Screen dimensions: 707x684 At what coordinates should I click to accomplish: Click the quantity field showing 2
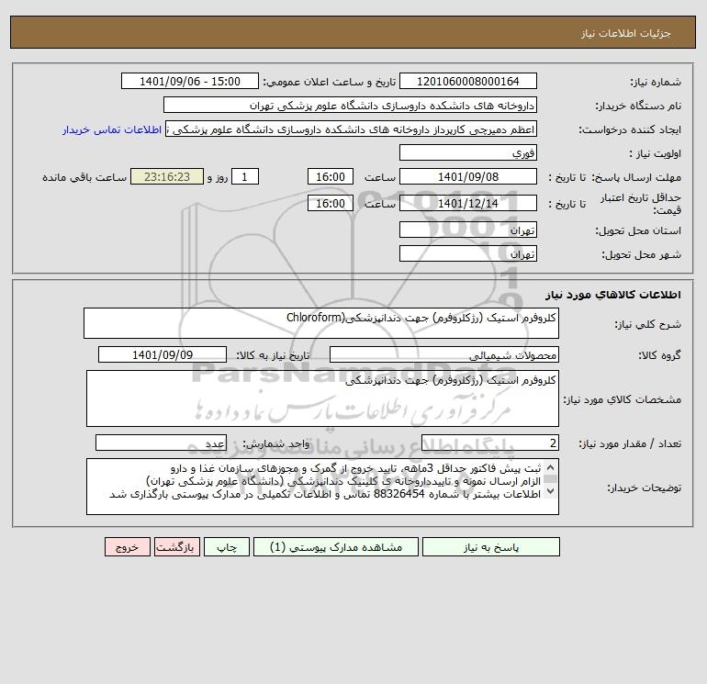point(490,443)
